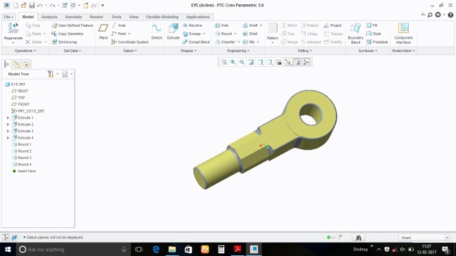
Task: Open the Surfaces group dropdown
Action: [368, 51]
